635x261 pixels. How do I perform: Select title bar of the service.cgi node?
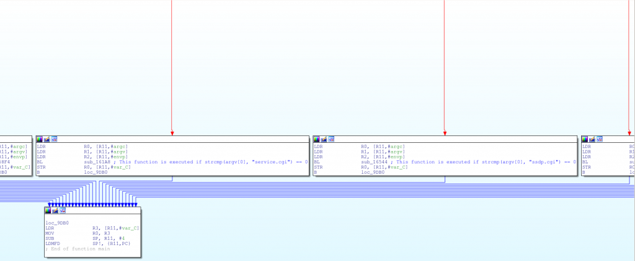(172, 139)
